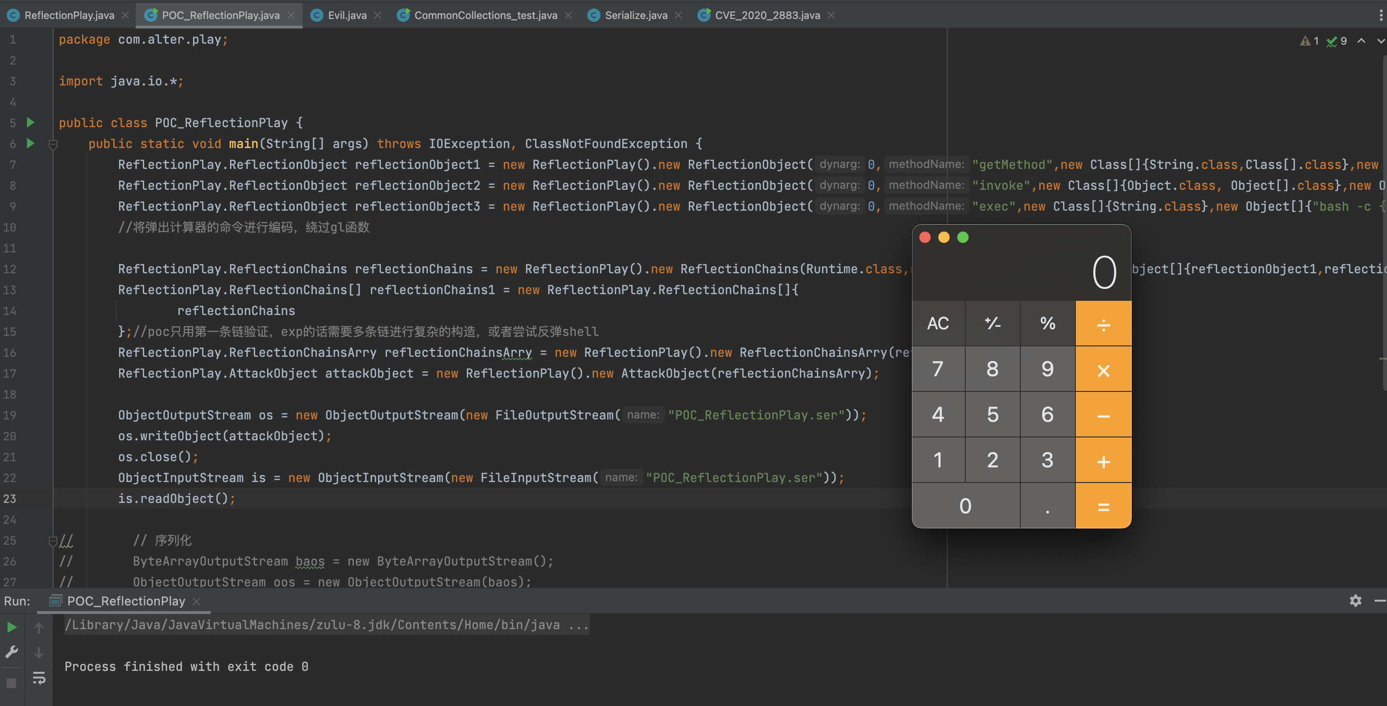Viewport: 1387px width, 706px height.
Task: Click the "import java.io.*" line
Action: tap(121, 81)
